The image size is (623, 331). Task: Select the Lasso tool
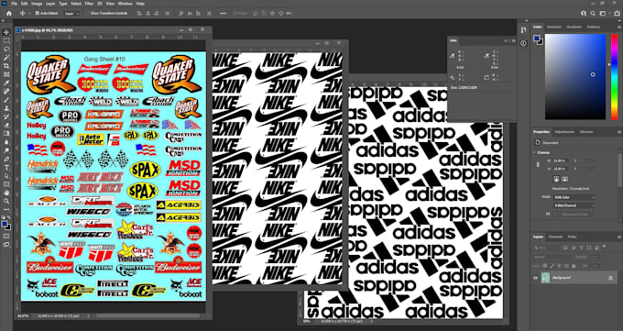6,49
